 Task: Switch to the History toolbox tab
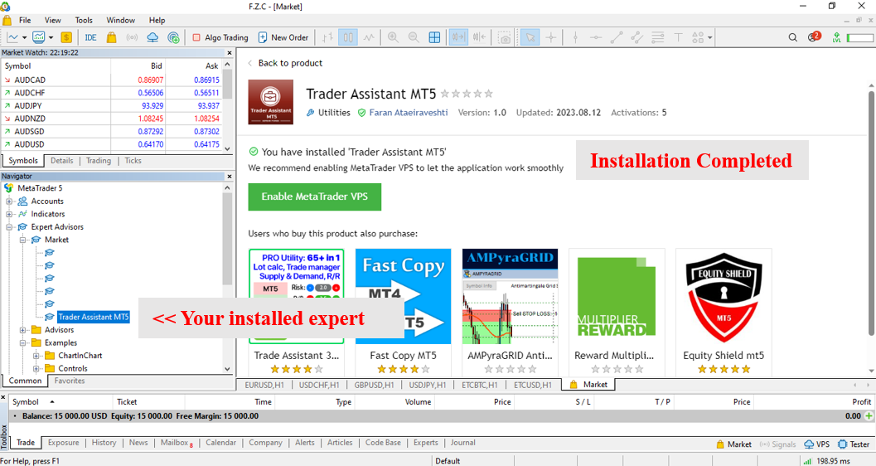pos(104,443)
